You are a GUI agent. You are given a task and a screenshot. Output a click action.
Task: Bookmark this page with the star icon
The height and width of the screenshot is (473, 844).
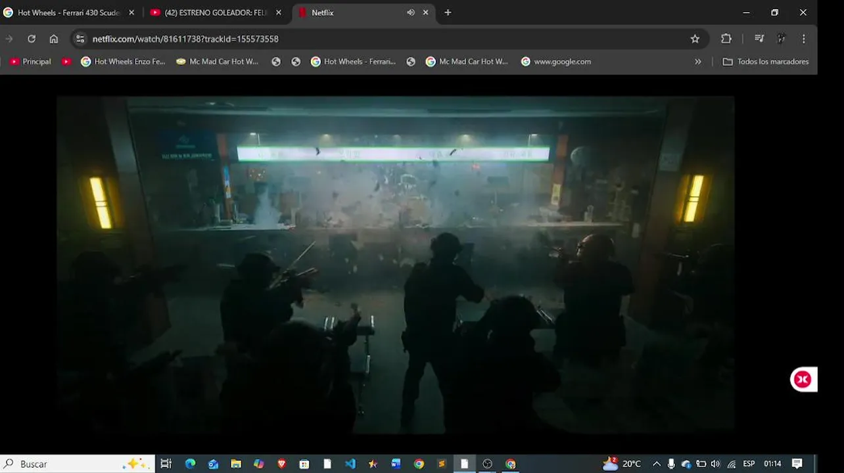pyautogui.click(x=695, y=39)
